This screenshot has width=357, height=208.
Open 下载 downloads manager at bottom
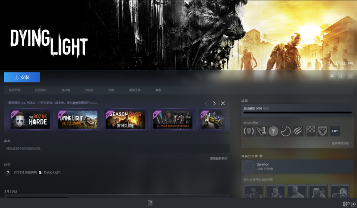[x=150, y=203]
